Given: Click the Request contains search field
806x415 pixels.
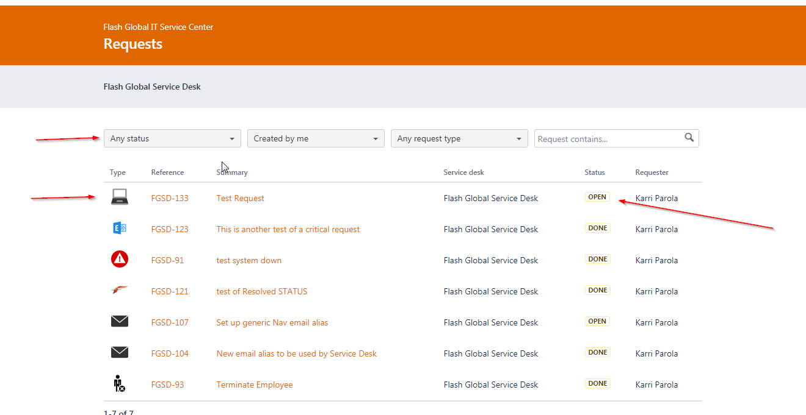Looking at the screenshot, I should pos(617,138).
